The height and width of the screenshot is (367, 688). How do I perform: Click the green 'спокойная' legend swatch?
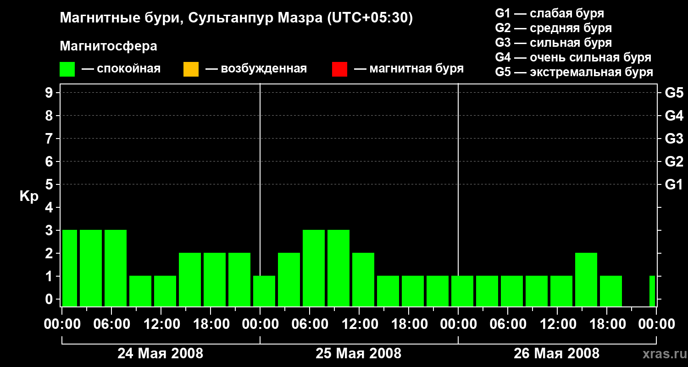tap(67, 69)
